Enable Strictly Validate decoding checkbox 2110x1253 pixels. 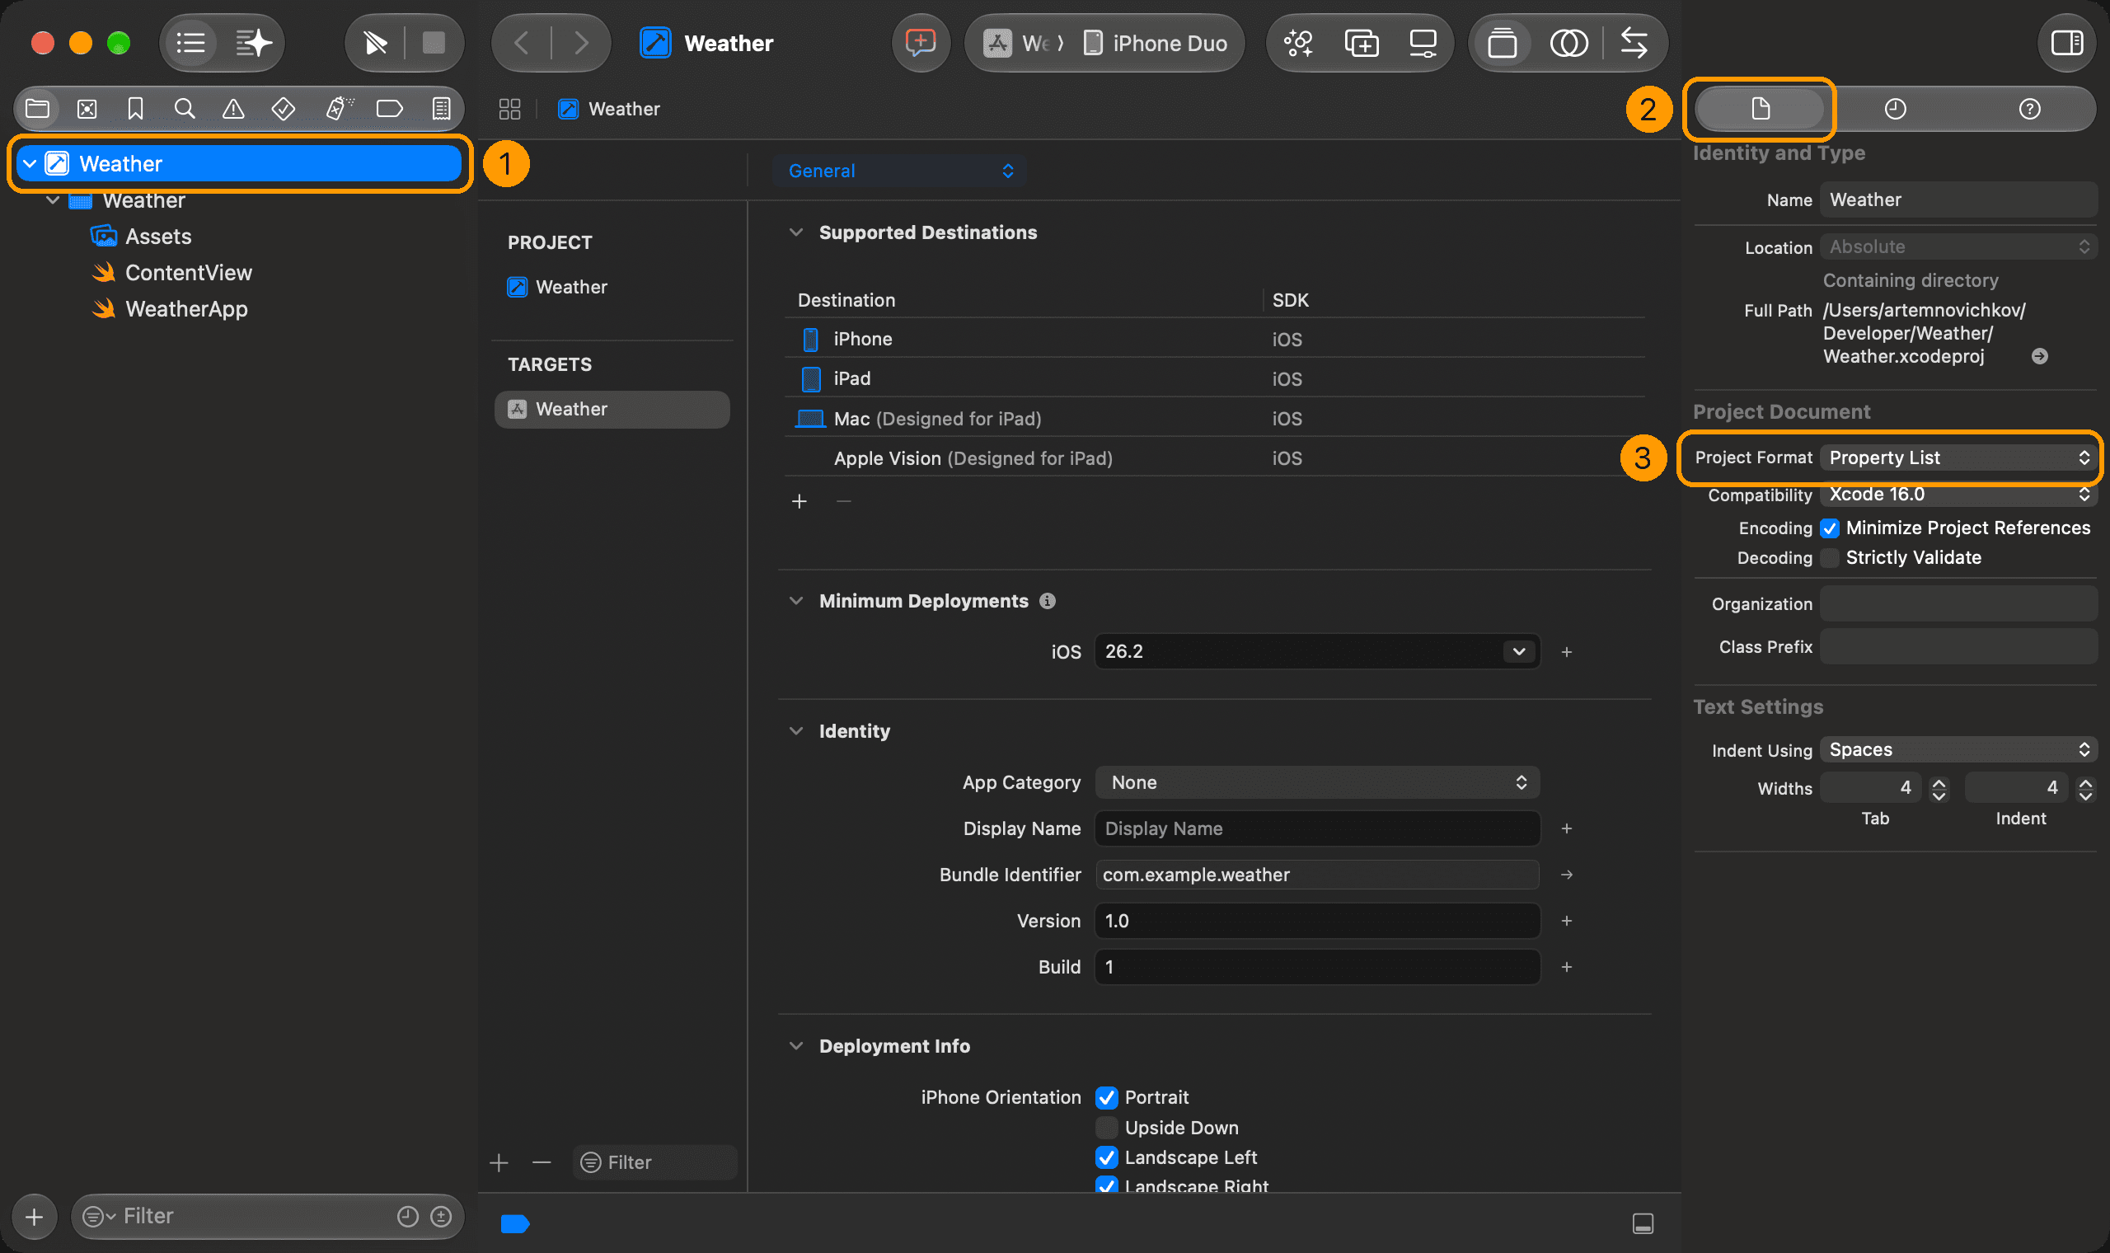[x=1830, y=558]
